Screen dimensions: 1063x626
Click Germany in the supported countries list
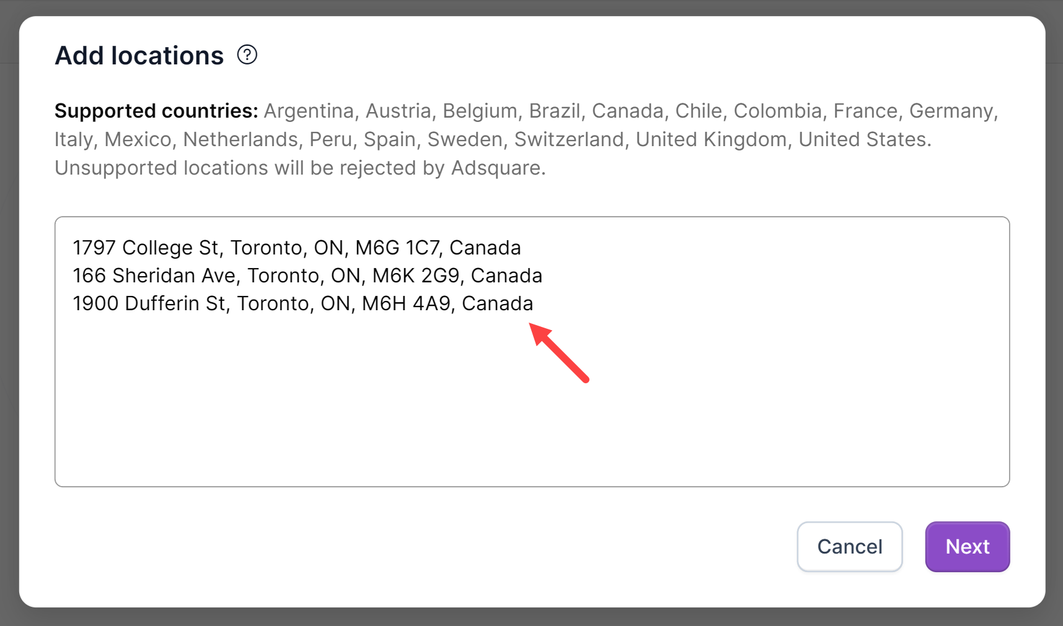point(951,111)
